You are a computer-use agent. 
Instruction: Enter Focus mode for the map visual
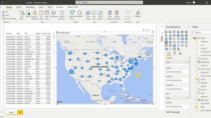point(148,30)
